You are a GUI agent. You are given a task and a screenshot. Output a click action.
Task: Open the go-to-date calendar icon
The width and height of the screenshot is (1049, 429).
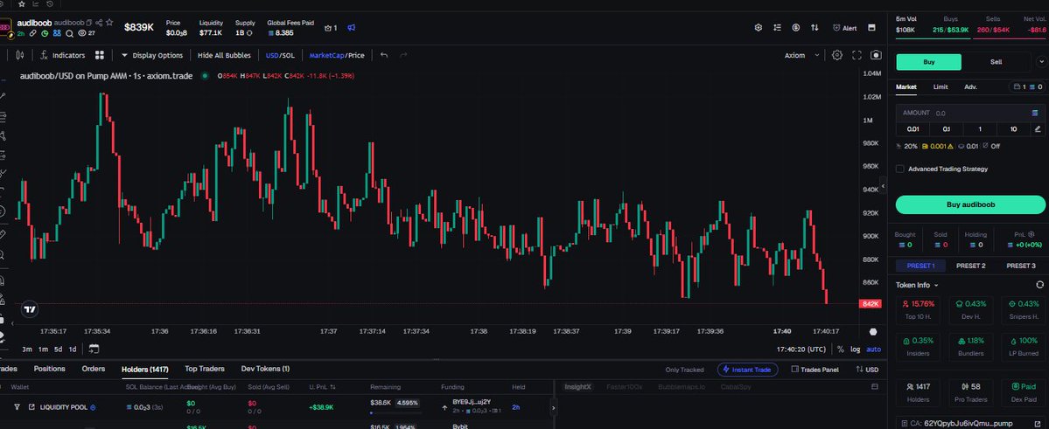click(94, 349)
